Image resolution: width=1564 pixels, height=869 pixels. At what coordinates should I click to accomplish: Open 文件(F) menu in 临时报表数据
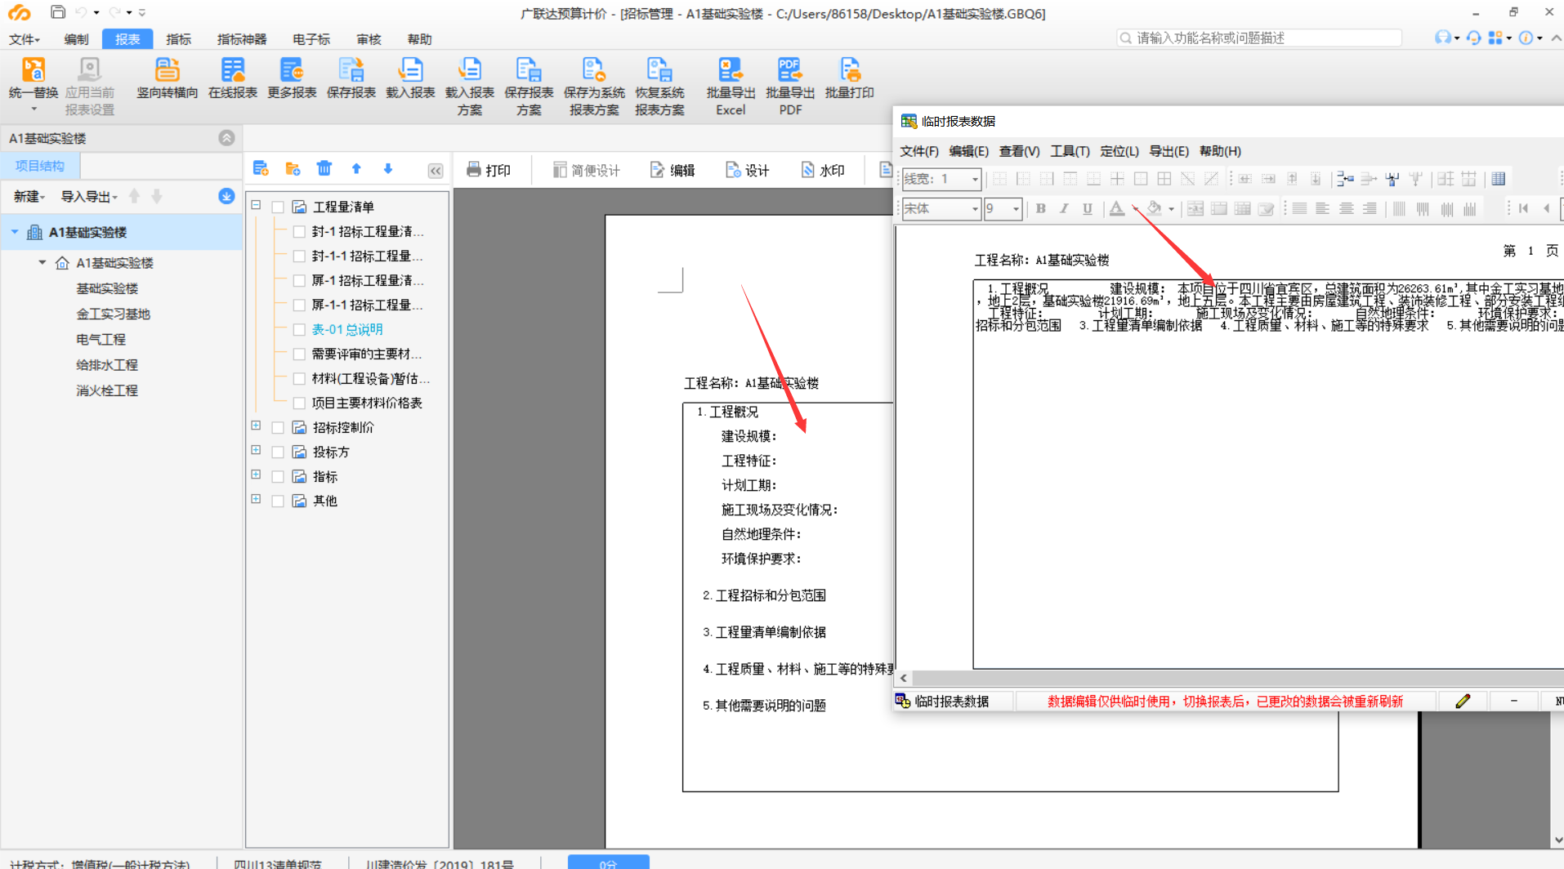coord(919,151)
